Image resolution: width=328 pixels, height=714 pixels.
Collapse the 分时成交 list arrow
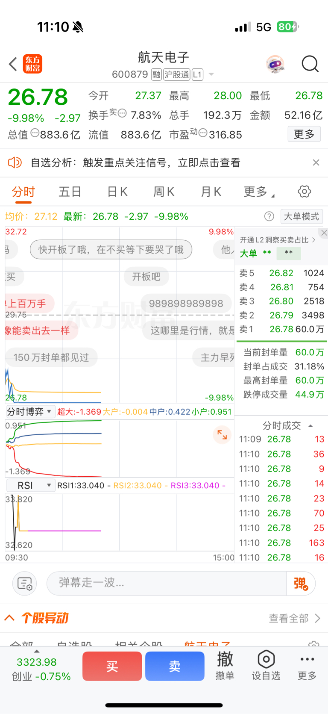pyautogui.click(x=310, y=426)
